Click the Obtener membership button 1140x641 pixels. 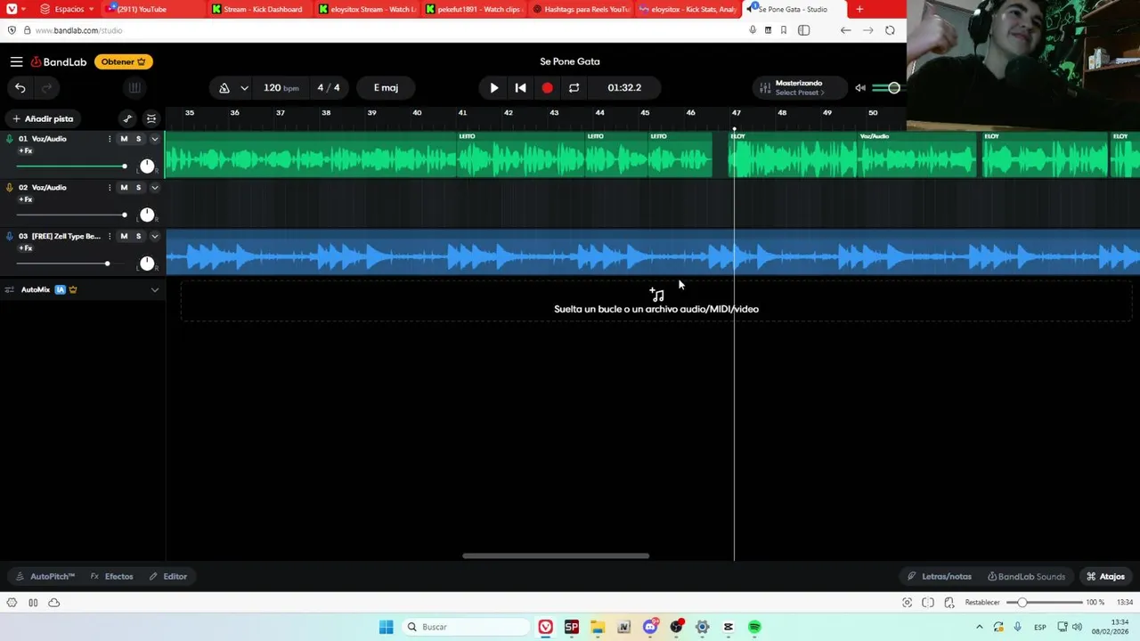[123, 61]
